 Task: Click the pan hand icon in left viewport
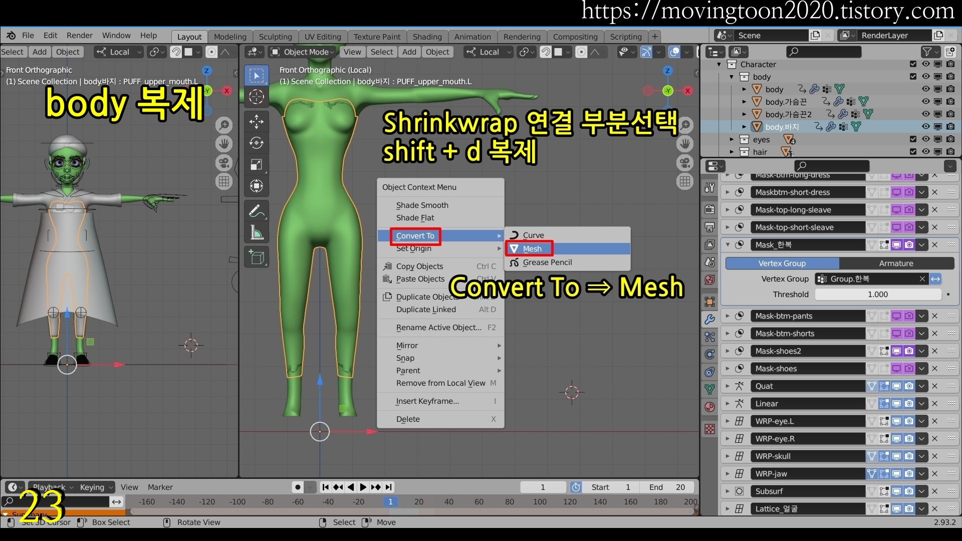[224, 144]
